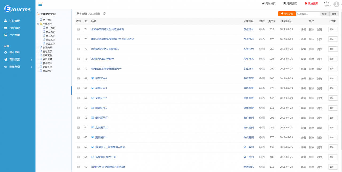Click the document icon for 关于我们
The width and height of the screenshot is (342, 172).
tap(41, 20)
